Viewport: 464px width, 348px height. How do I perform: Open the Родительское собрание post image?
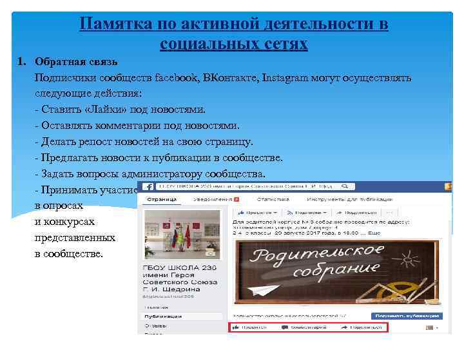click(337, 272)
